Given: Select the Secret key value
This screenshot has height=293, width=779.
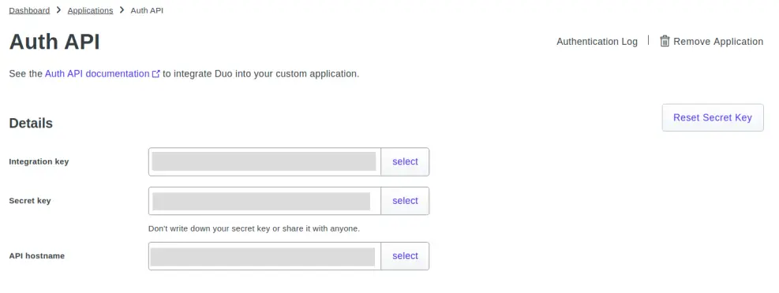Looking at the screenshot, I should point(405,201).
